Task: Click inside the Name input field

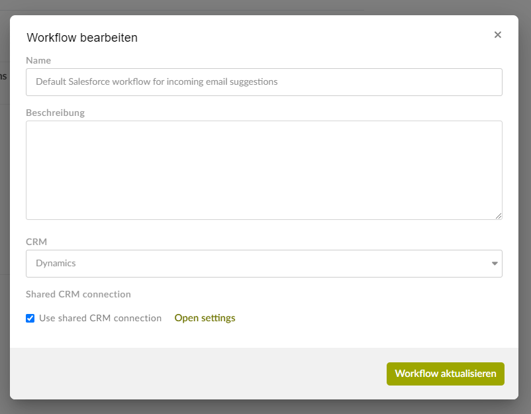Action: (x=264, y=81)
